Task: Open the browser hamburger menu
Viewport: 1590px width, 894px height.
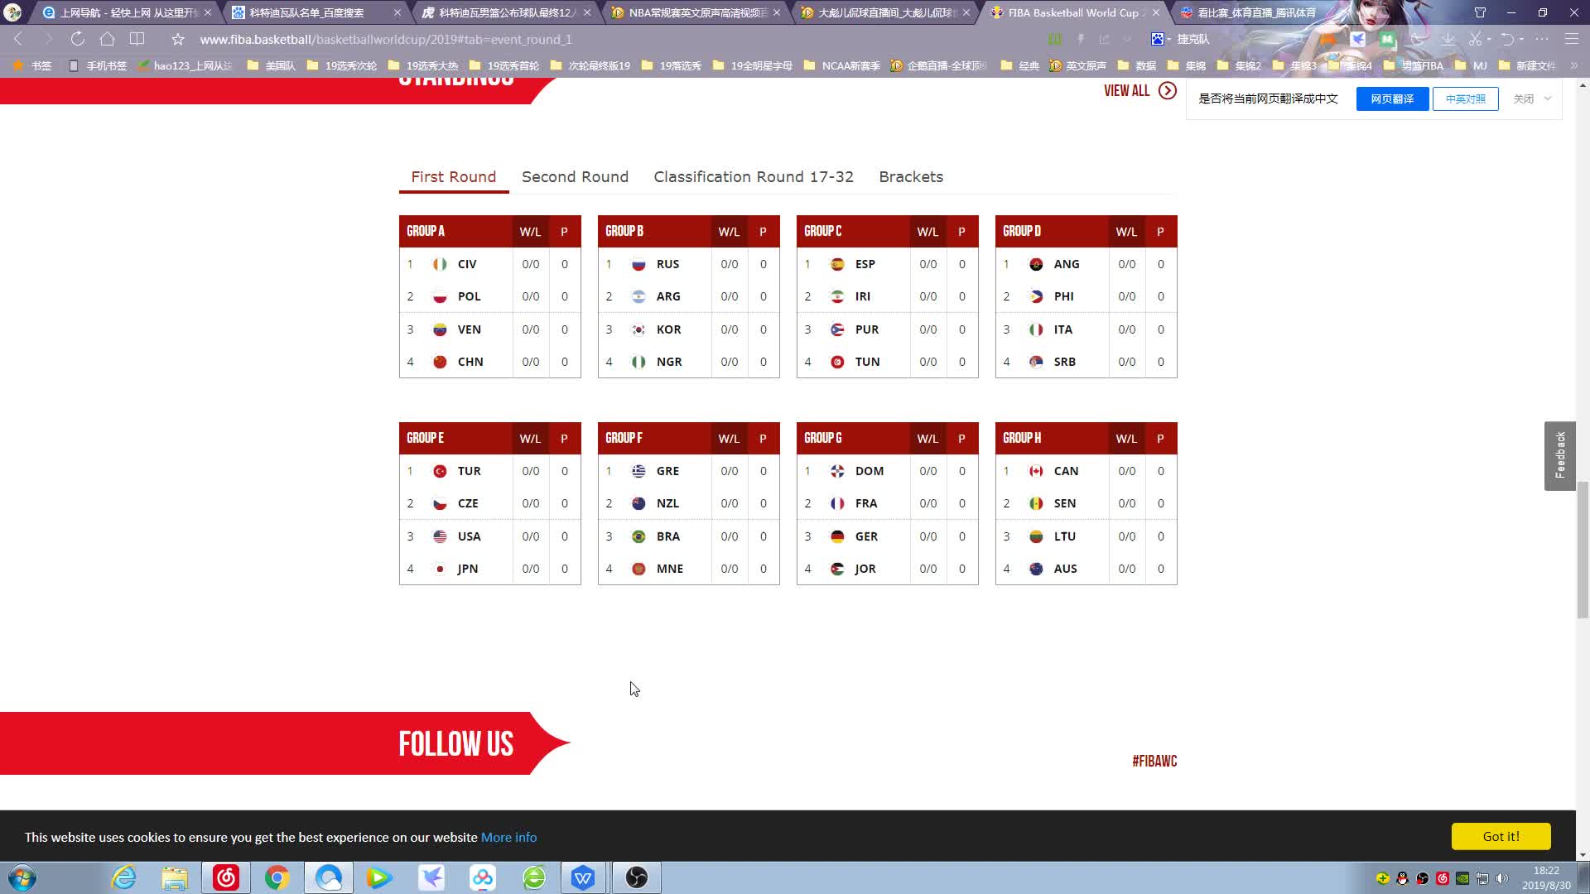Action: 1571,39
